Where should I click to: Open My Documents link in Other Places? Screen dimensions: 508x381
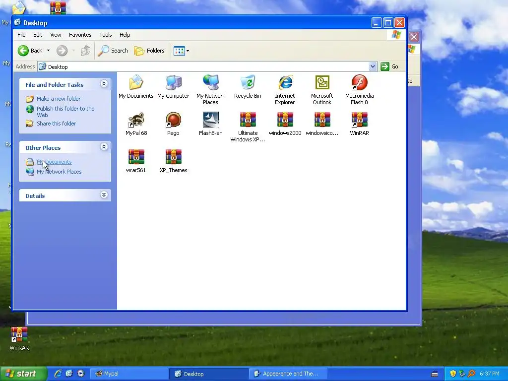(x=54, y=162)
